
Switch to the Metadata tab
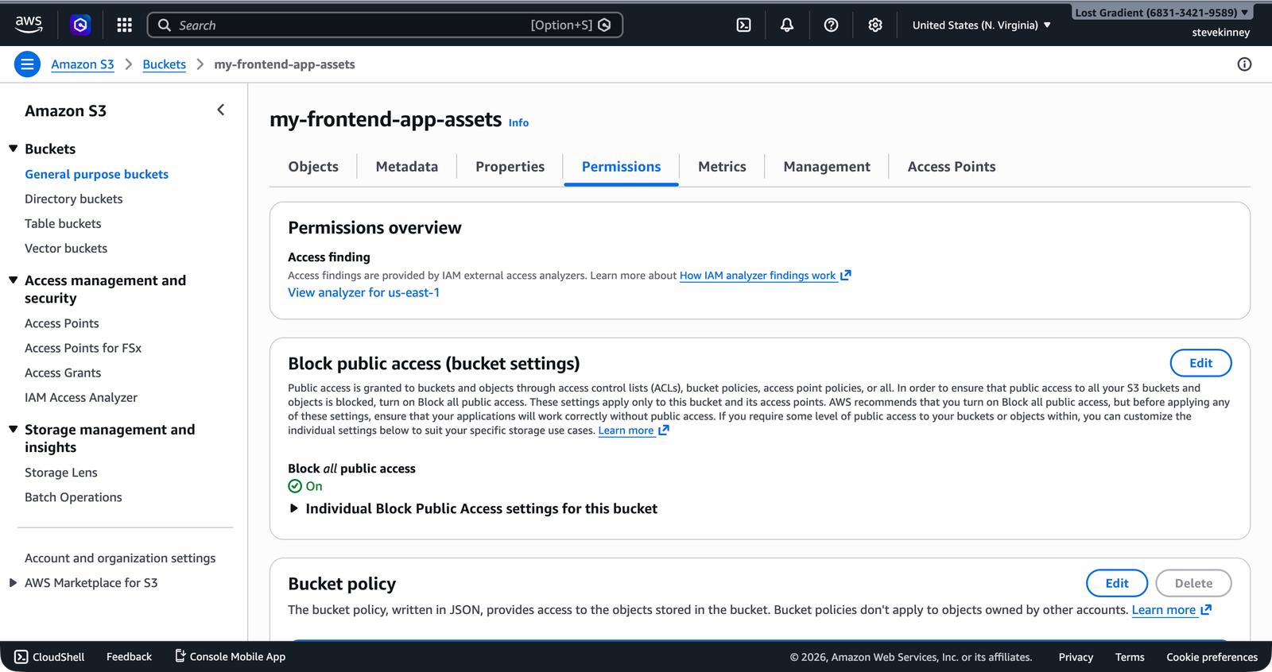click(x=407, y=166)
